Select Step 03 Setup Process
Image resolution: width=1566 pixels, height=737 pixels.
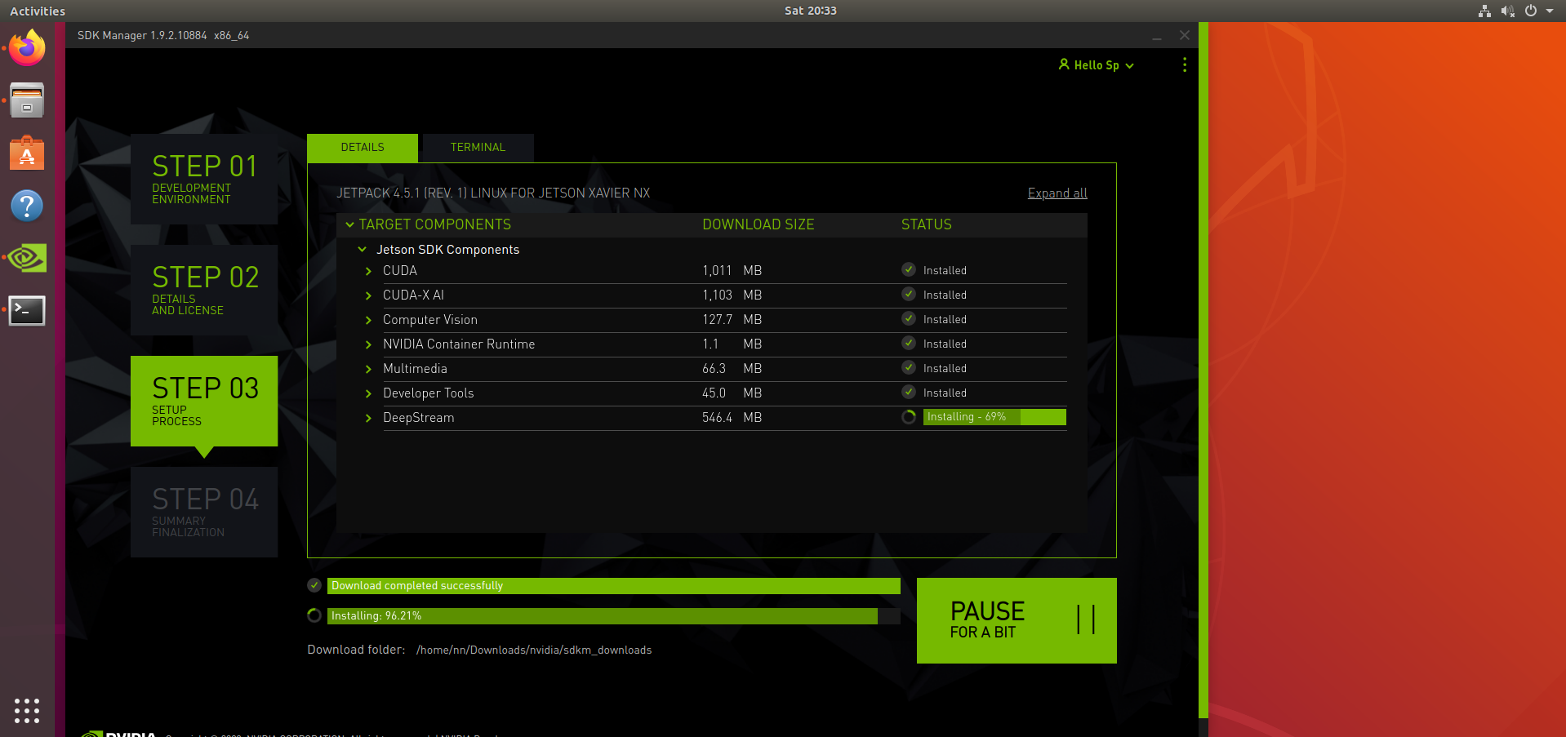(204, 401)
